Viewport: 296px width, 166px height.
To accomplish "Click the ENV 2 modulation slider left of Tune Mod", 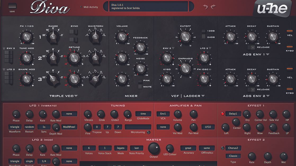I will (8, 56).
